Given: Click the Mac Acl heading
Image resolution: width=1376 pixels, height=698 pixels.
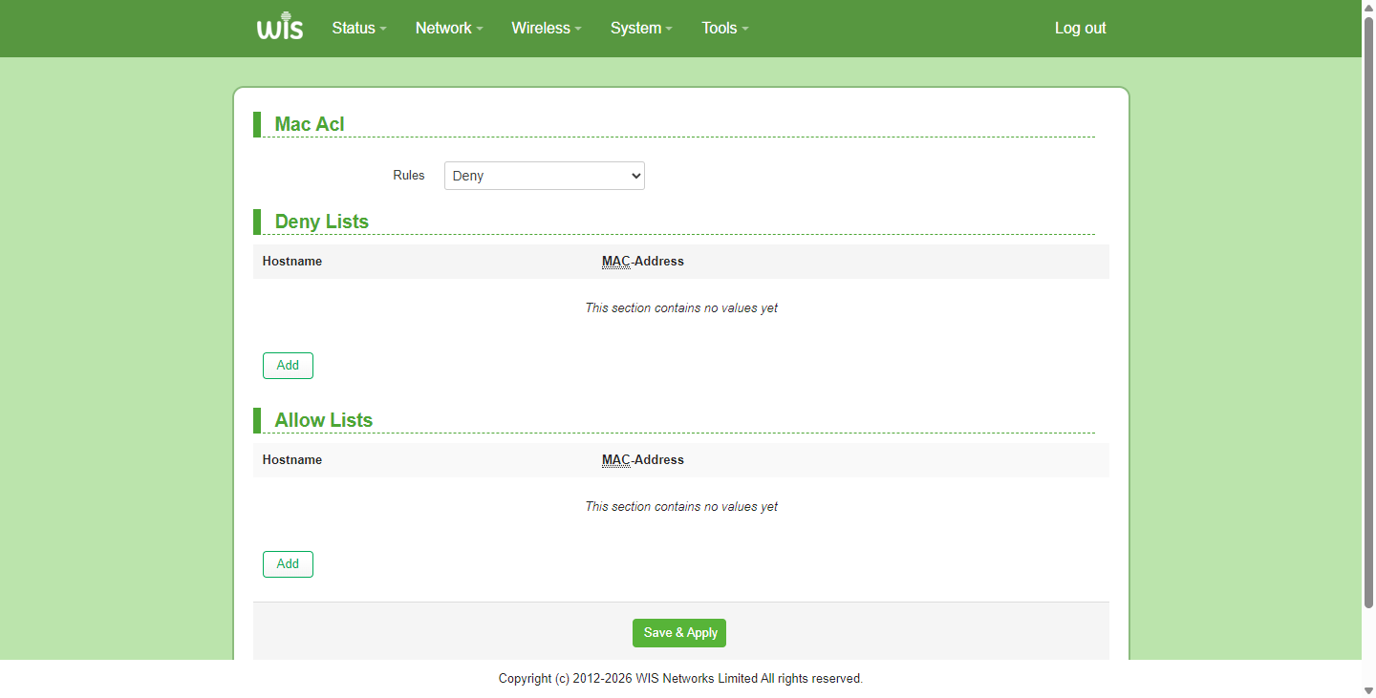Looking at the screenshot, I should click(310, 124).
